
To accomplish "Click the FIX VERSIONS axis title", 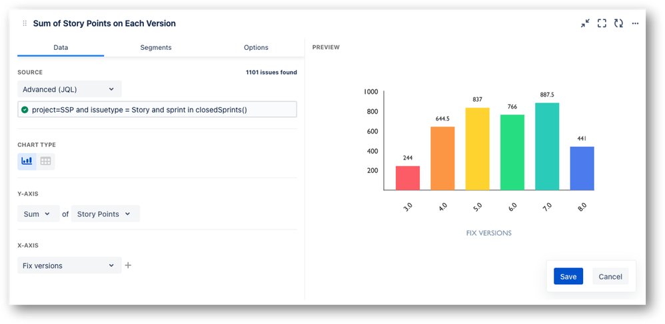I will 488,233.
